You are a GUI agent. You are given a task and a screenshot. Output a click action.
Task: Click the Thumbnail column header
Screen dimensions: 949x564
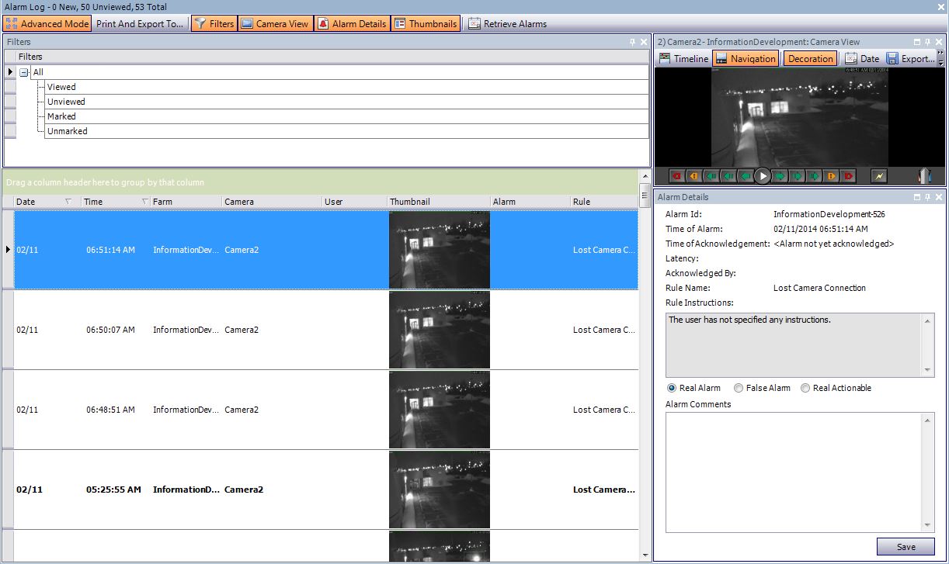pyautogui.click(x=439, y=202)
